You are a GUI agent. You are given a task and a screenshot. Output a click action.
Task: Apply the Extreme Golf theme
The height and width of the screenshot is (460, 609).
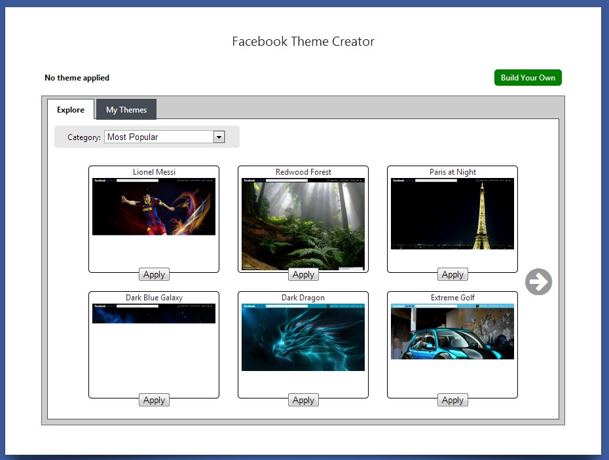pos(452,400)
